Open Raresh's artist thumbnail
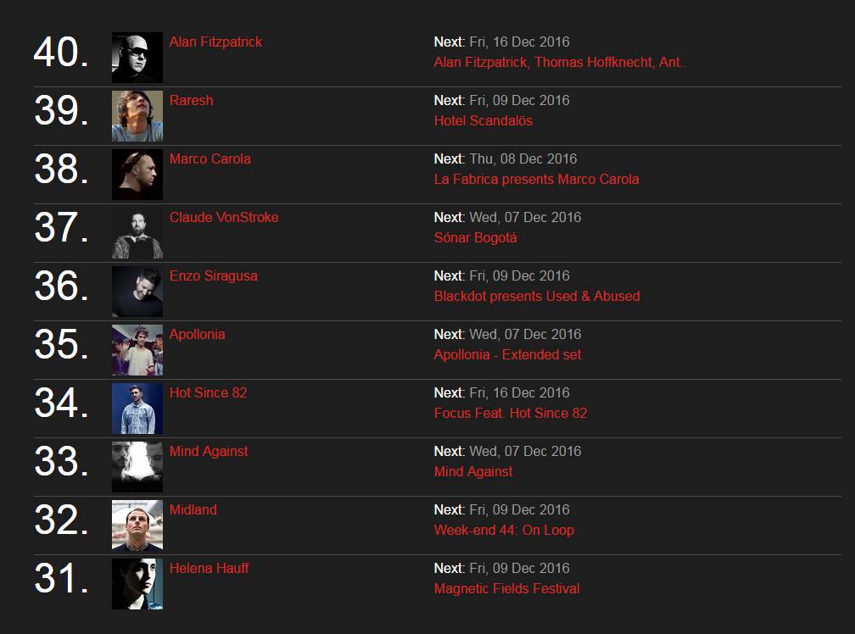The height and width of the screenshot is (634, 855). point(137,116)
